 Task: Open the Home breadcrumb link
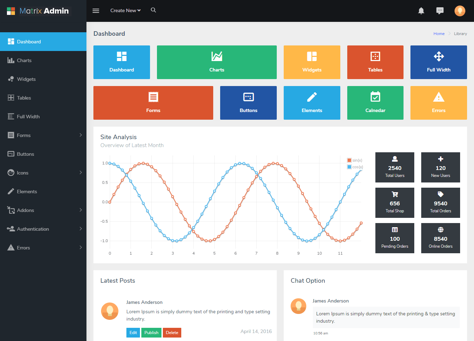pyautogui.click(x=439, y=33)
